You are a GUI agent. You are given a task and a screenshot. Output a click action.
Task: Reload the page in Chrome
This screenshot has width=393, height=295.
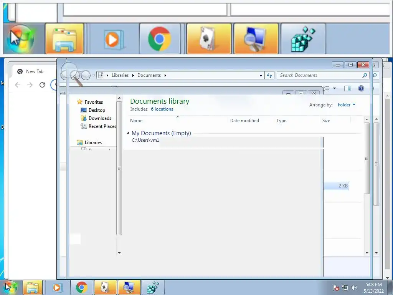[42, 85]
